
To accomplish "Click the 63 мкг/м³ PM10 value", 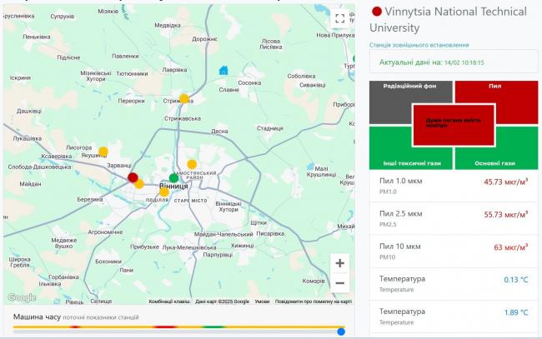I will (x=510, y=247).
